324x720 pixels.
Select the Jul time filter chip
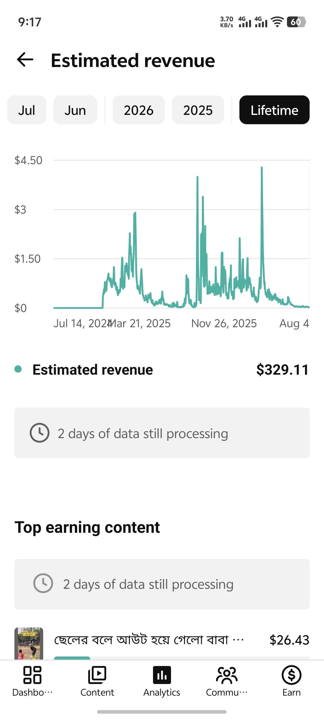(26, 110)
